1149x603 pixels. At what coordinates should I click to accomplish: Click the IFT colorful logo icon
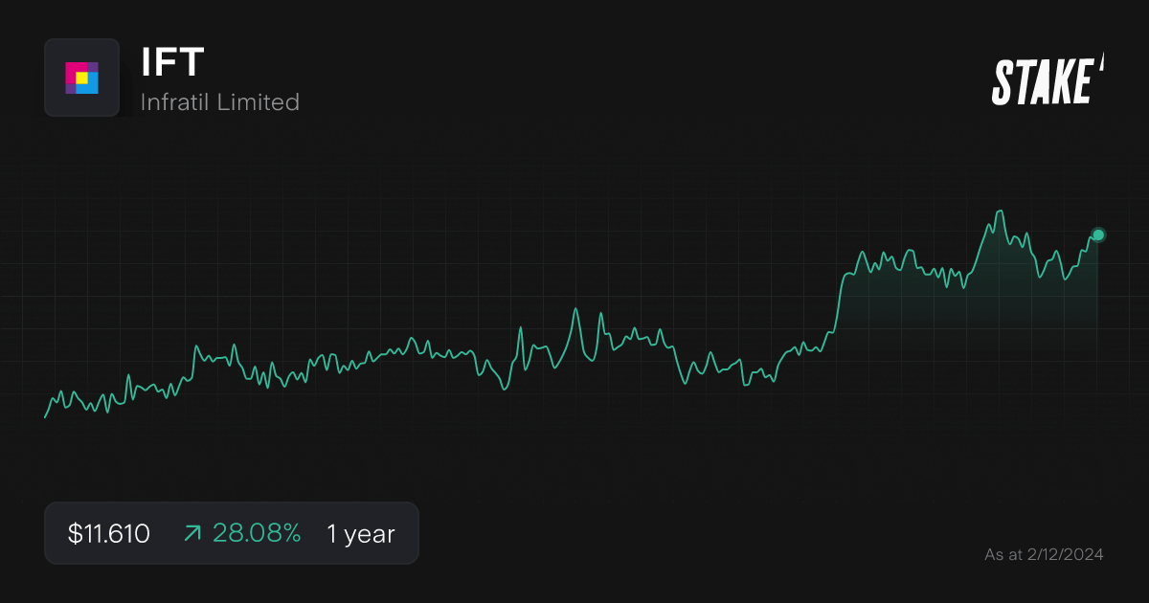81,77
